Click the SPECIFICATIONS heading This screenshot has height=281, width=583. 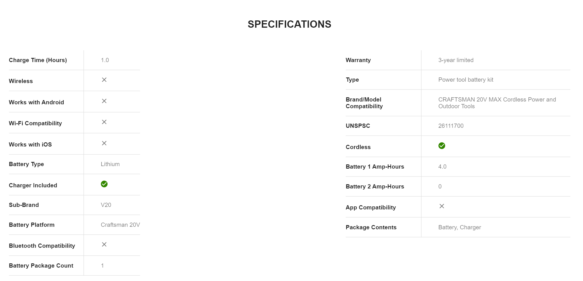[289, 24]
